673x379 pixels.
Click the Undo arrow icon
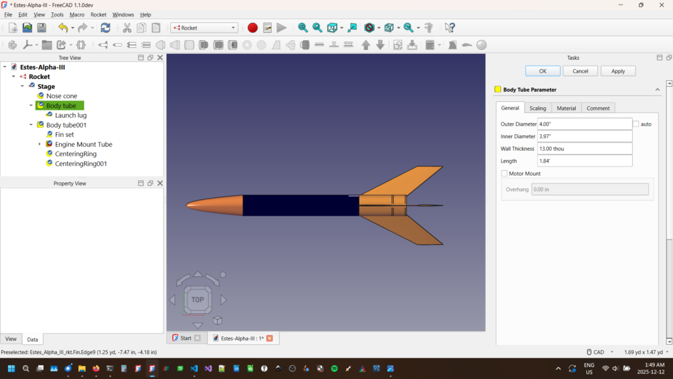click(62, 28)
